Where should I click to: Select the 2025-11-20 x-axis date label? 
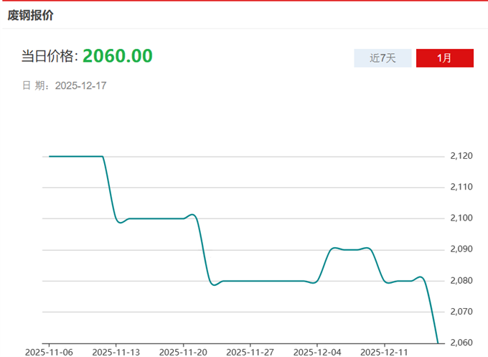183,352
